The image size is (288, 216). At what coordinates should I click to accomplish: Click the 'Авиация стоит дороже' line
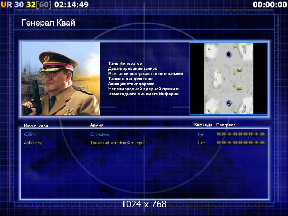point(131,84)
